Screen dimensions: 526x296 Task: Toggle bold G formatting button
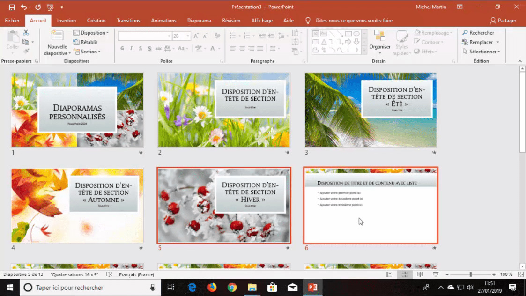point(122,48)
